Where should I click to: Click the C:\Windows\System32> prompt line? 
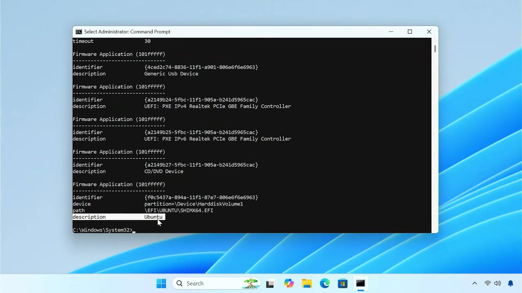[x=103, y=230]
